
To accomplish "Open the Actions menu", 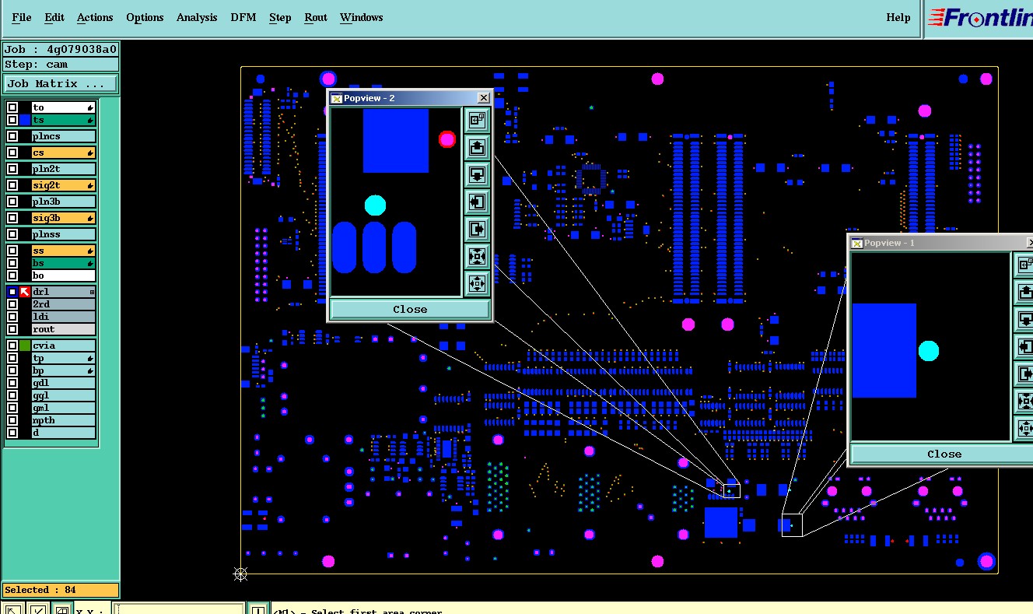I will [95, 17].
